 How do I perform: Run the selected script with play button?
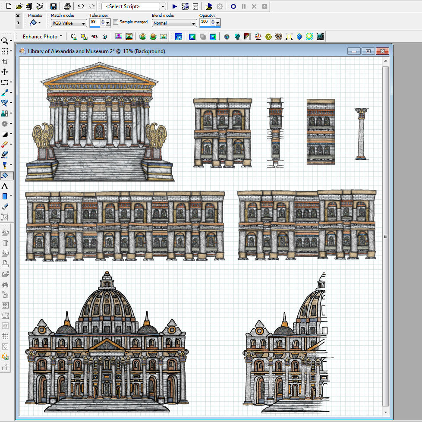174,6
